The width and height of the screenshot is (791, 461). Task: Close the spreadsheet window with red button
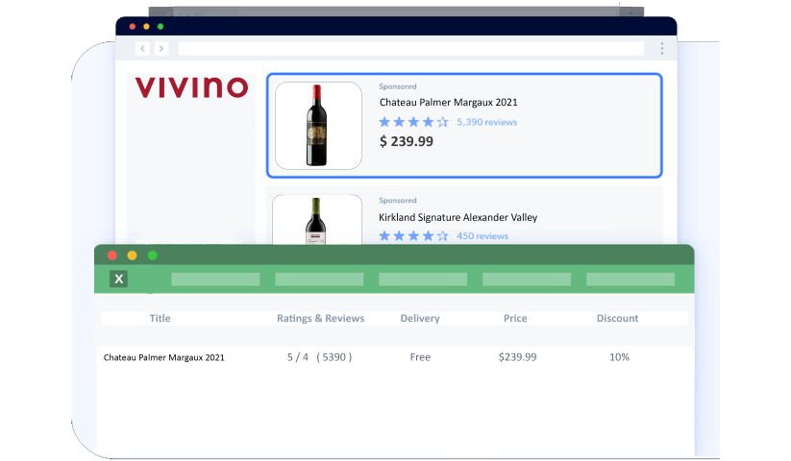point(112,255)
